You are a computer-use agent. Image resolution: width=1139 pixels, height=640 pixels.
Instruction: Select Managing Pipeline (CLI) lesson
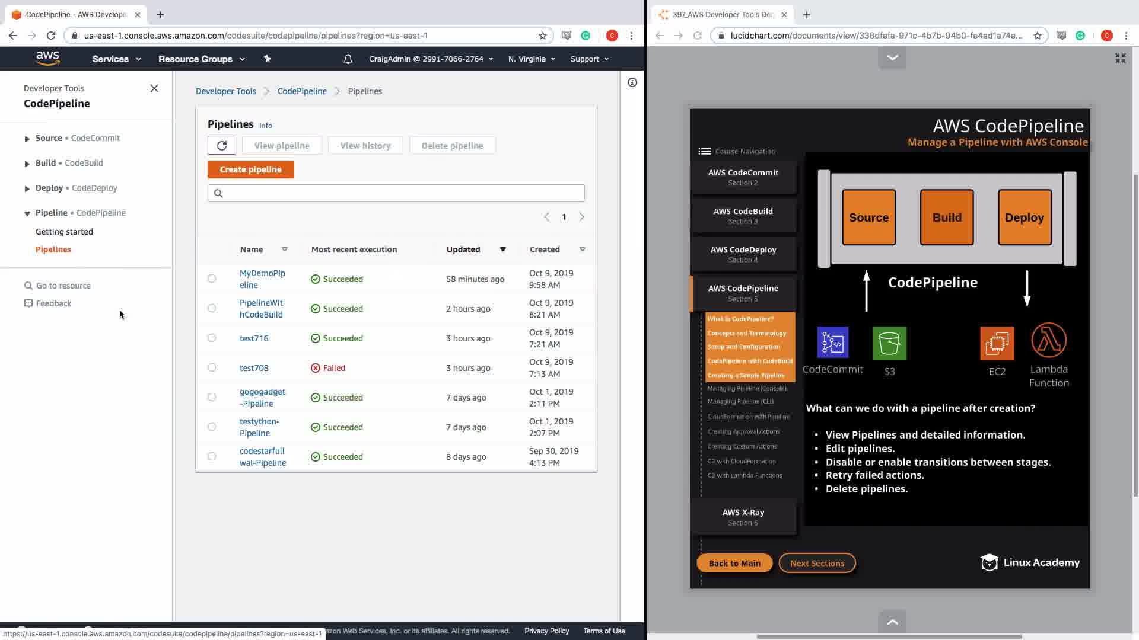pos(740,401)
